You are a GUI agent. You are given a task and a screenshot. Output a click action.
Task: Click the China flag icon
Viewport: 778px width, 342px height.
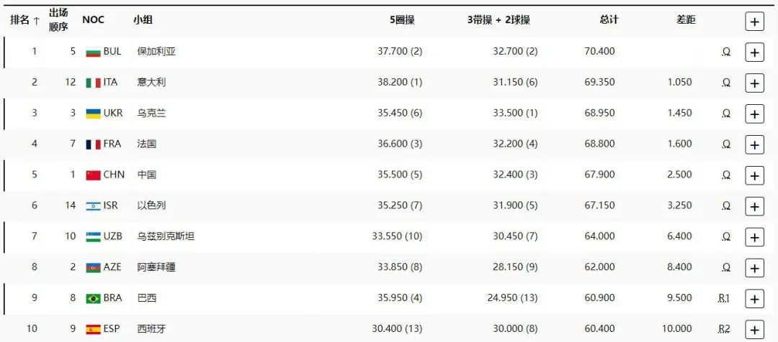(x=93, y=175)
